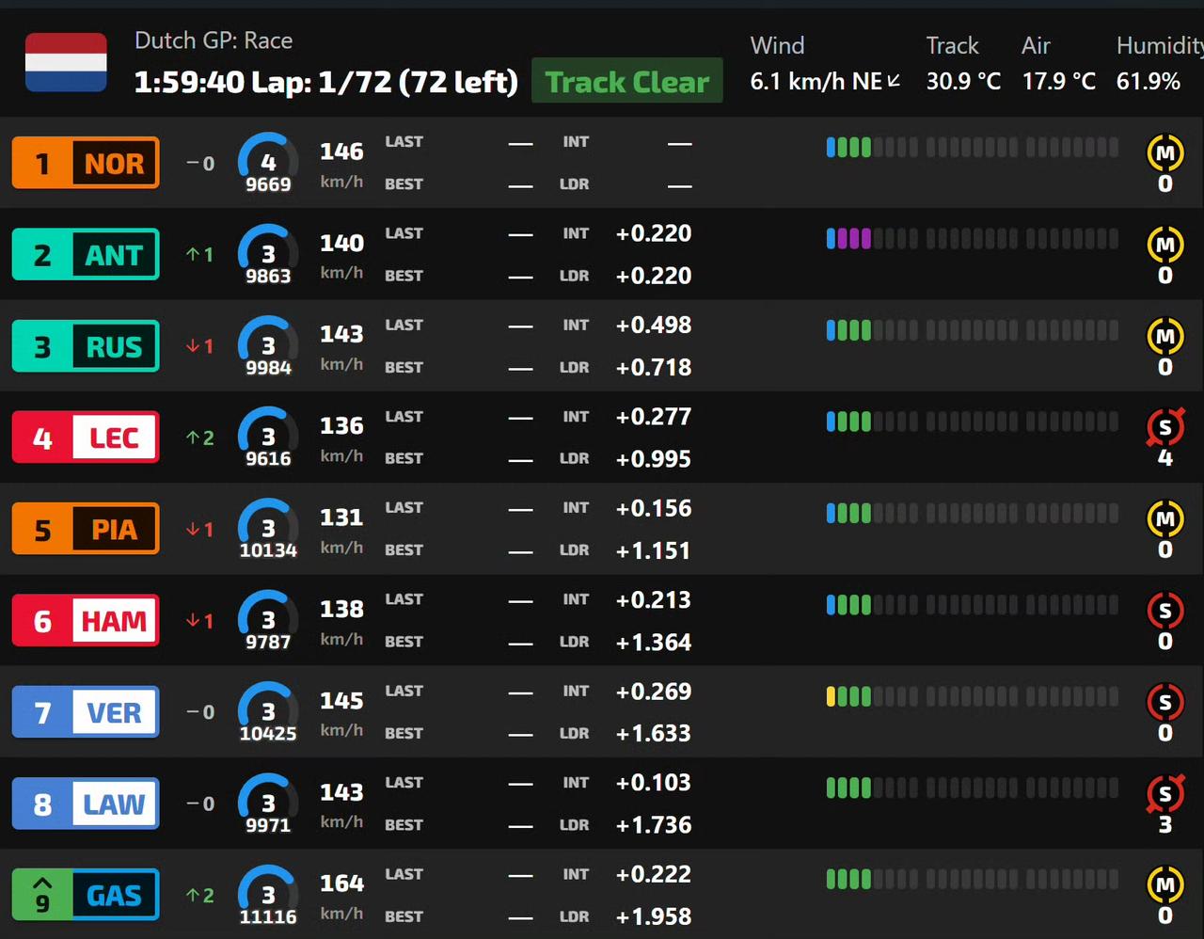Screen dimensions: 1204x939
Task: Click the track temperature 30.9 °C value
Action: click(963, 82)
